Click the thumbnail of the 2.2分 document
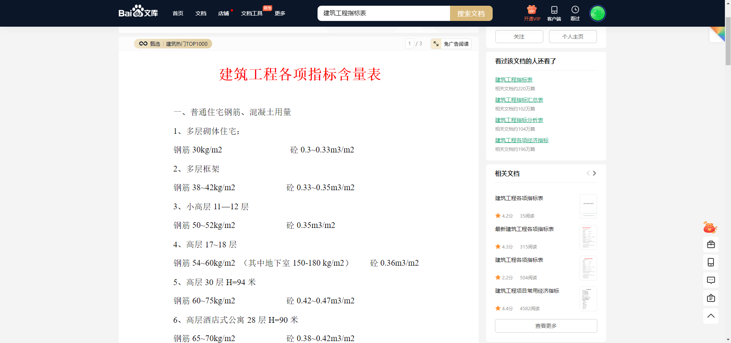This screenshot has width=731, height=343. (588, 268)
